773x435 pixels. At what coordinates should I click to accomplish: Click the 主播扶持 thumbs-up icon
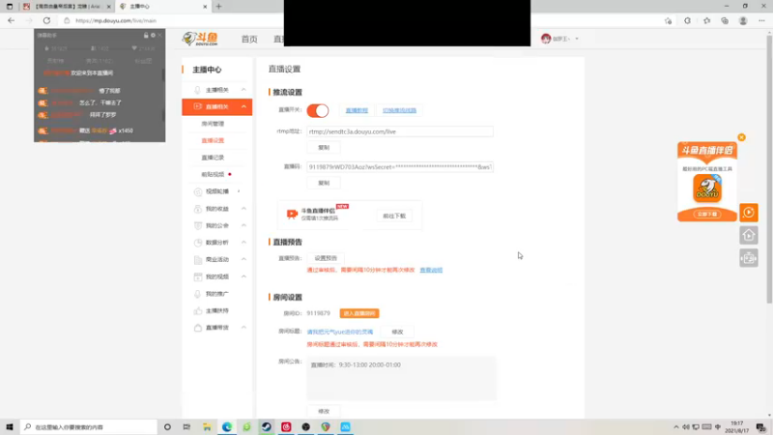click(x=198, y=310)
